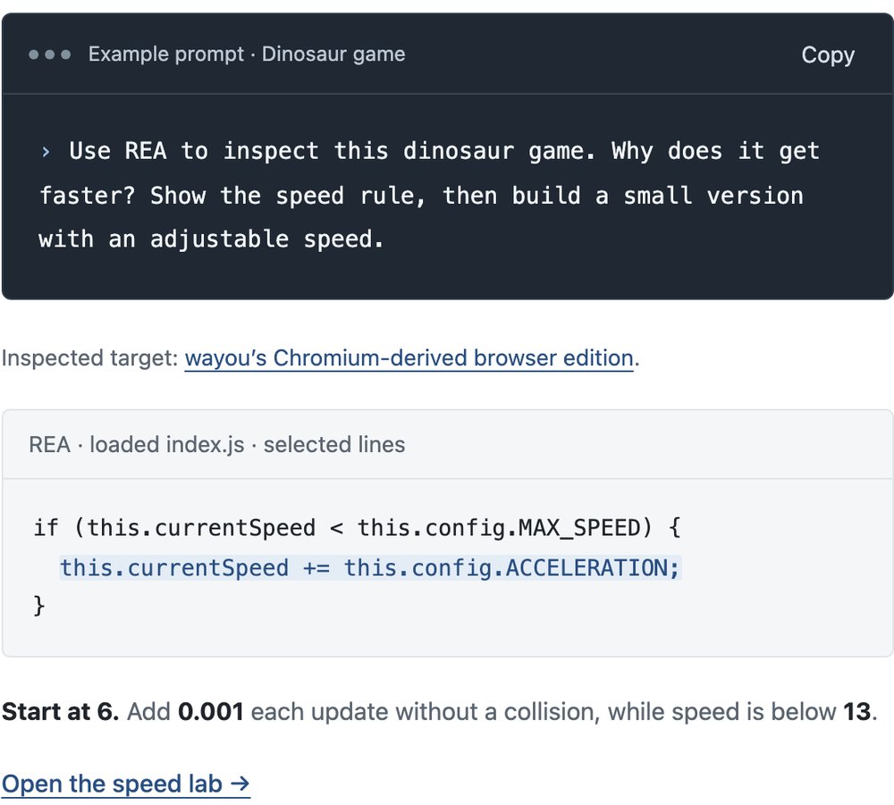Open the speed lab link
894x805 pixels.
tap(126, 784)
